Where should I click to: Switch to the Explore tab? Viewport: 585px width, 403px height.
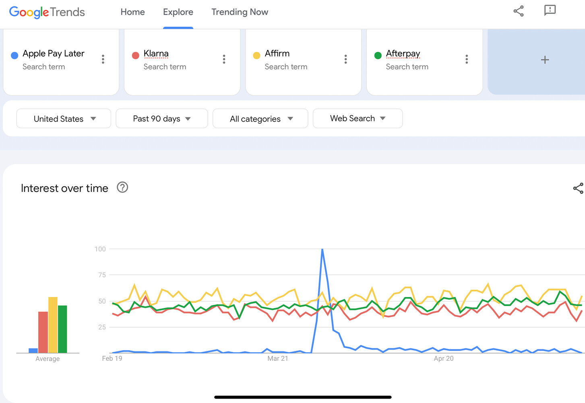coord(178,12)
